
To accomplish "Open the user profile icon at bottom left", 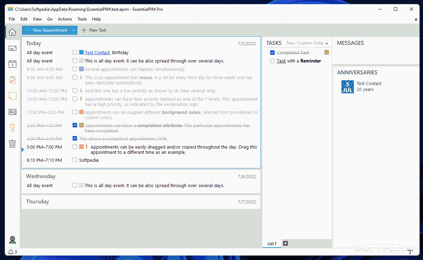I will [12, 240].
